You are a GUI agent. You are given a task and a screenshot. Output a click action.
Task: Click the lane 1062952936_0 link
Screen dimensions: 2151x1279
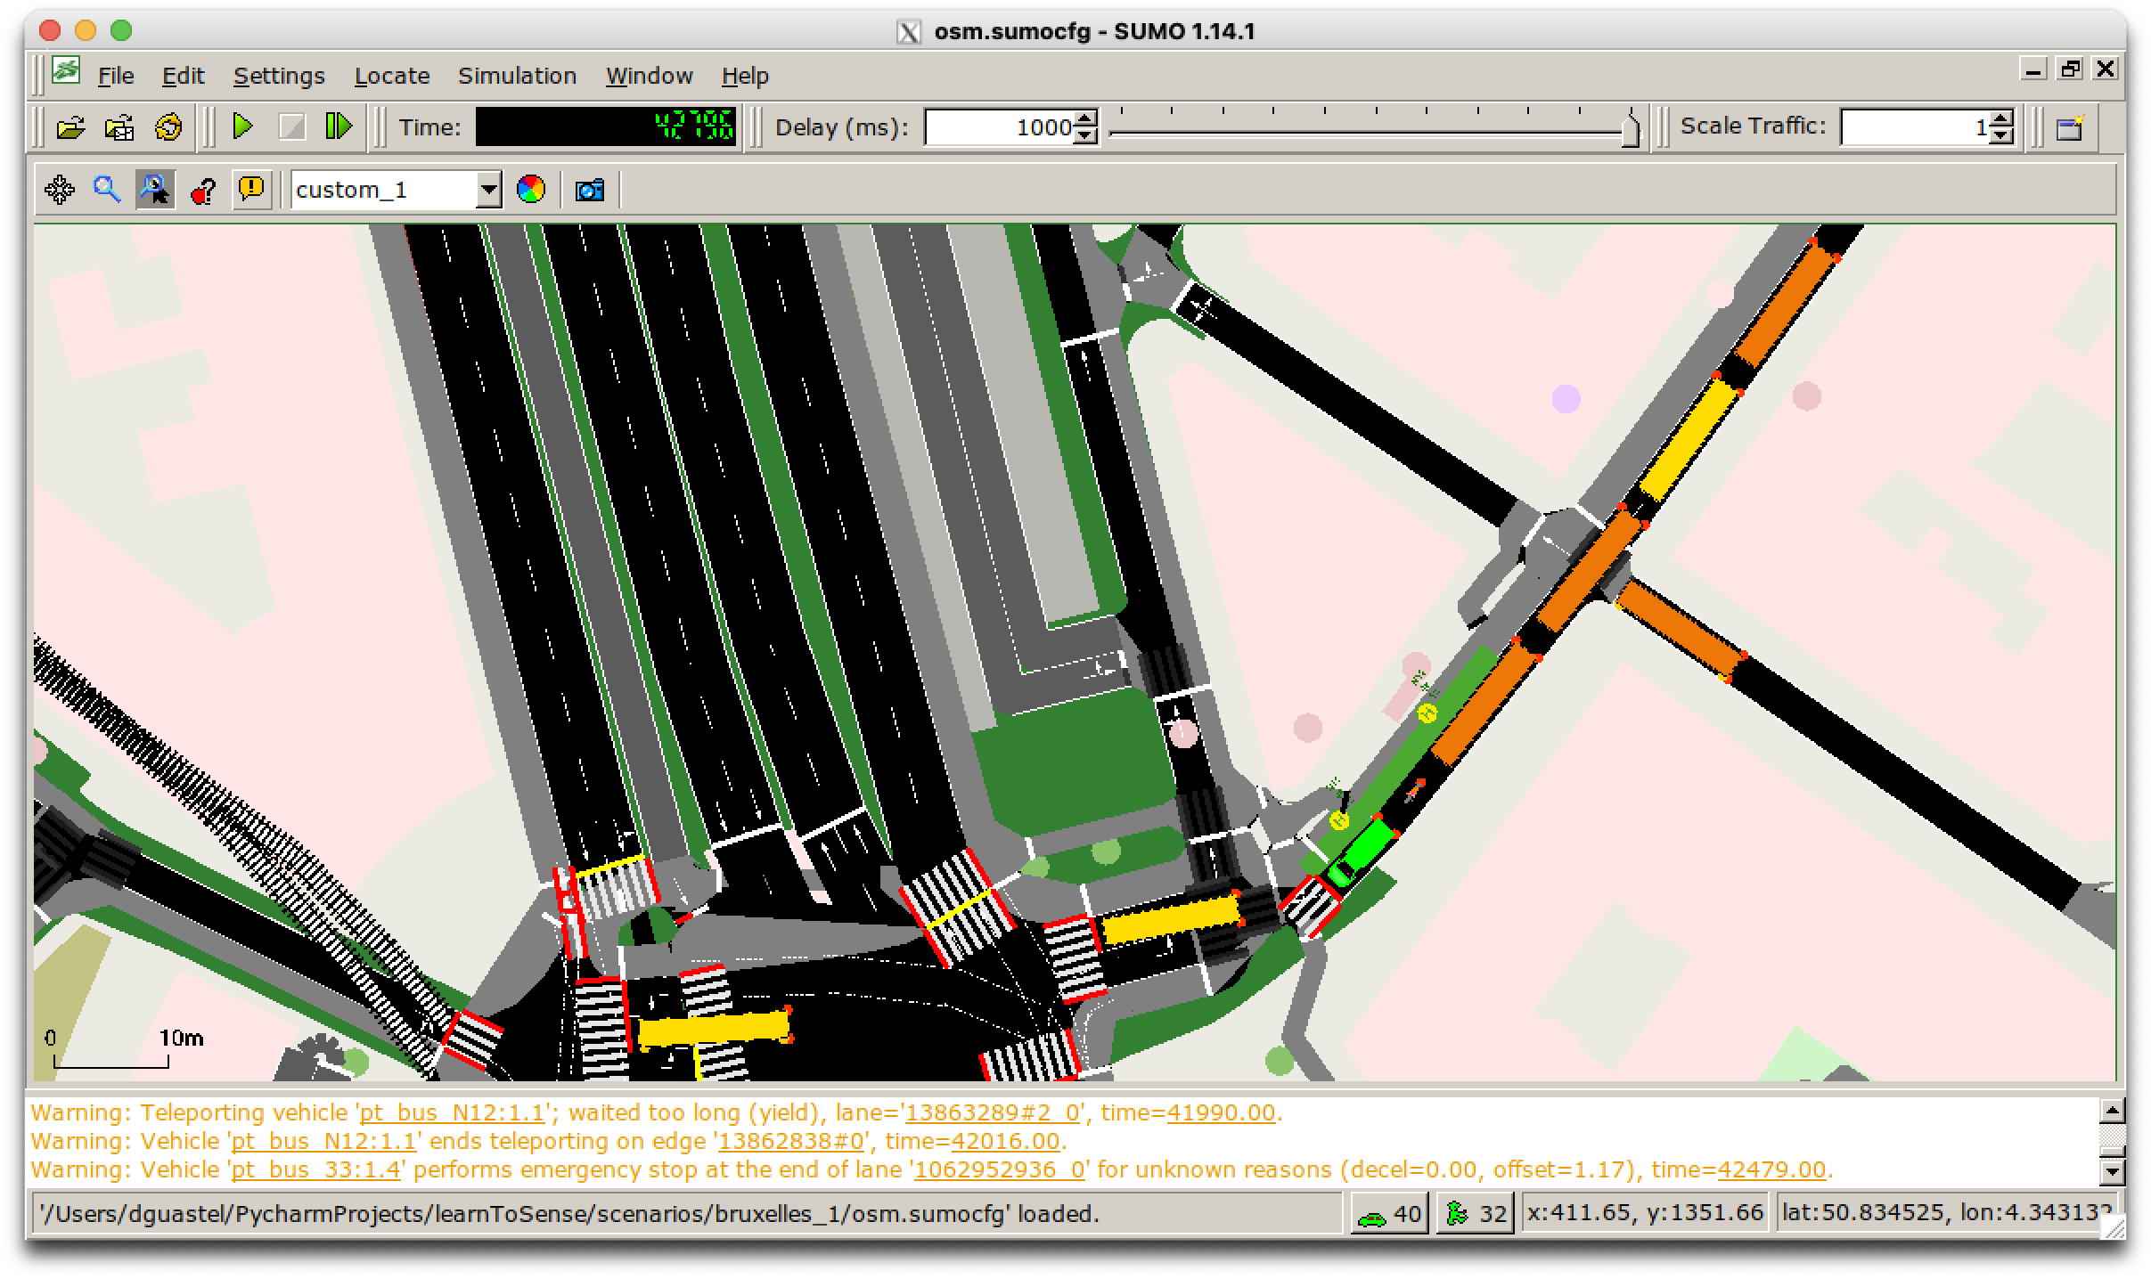click(999, 1169)
